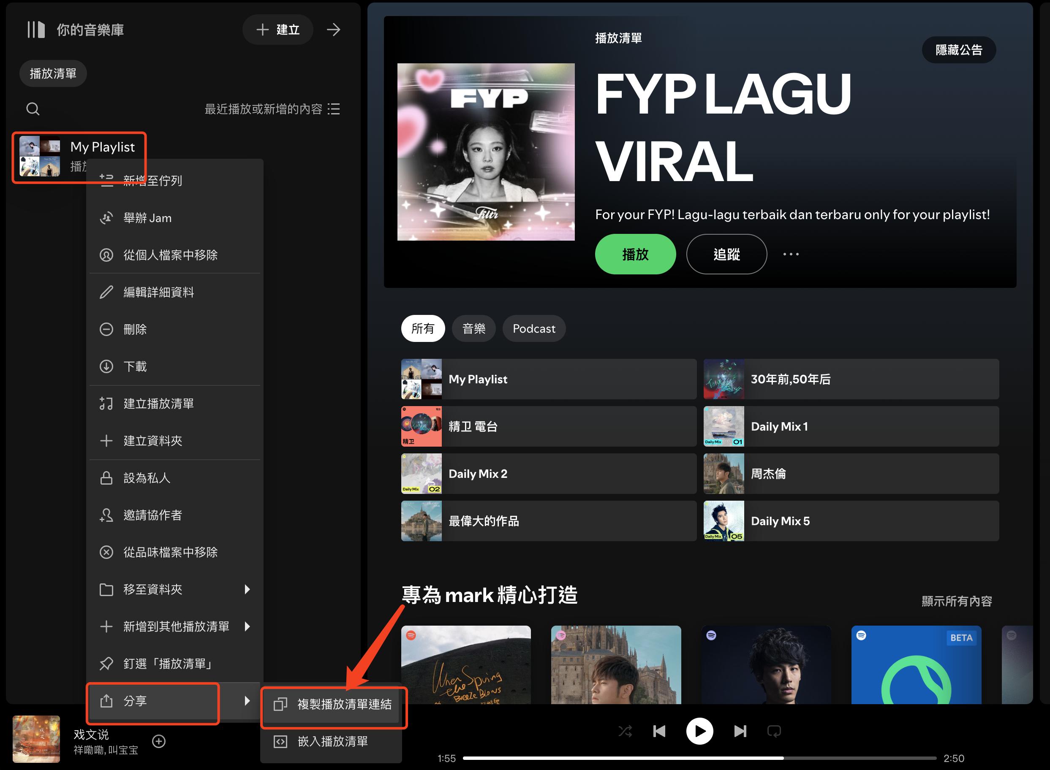The height and width of the screenshot is (770, 1050).
Task: Choose 新增至佇列 from context menu
Action: 175,180
